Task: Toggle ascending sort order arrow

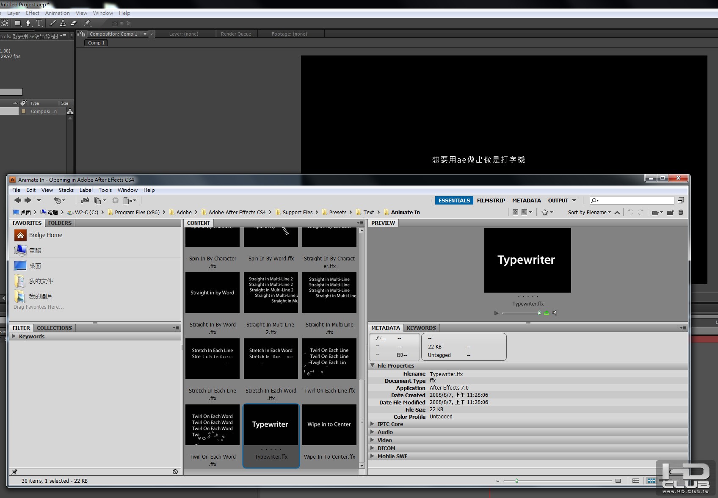Action: (617, 213)
